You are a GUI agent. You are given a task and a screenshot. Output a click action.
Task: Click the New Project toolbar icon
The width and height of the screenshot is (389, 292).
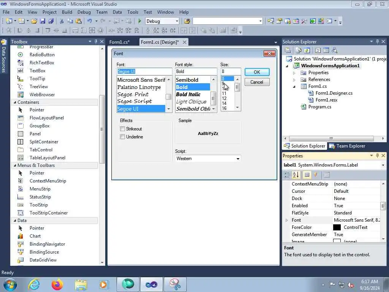click(9, 21)
